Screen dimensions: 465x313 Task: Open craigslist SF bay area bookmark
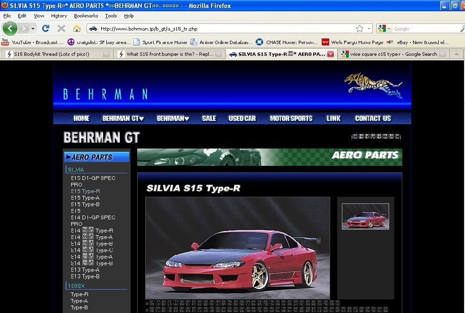[99, 42]
